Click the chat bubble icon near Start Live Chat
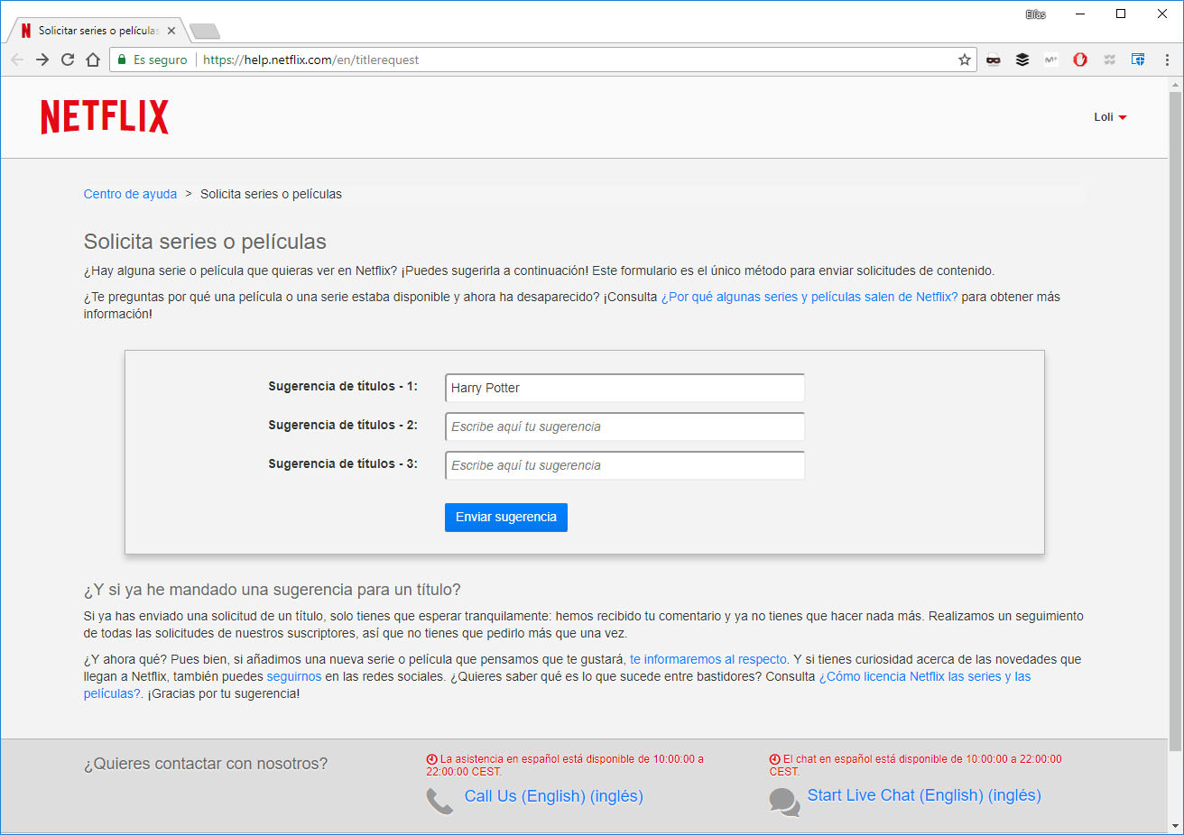Image resolution: width=1184 pixels, height=835 pixels. (784, 802)
